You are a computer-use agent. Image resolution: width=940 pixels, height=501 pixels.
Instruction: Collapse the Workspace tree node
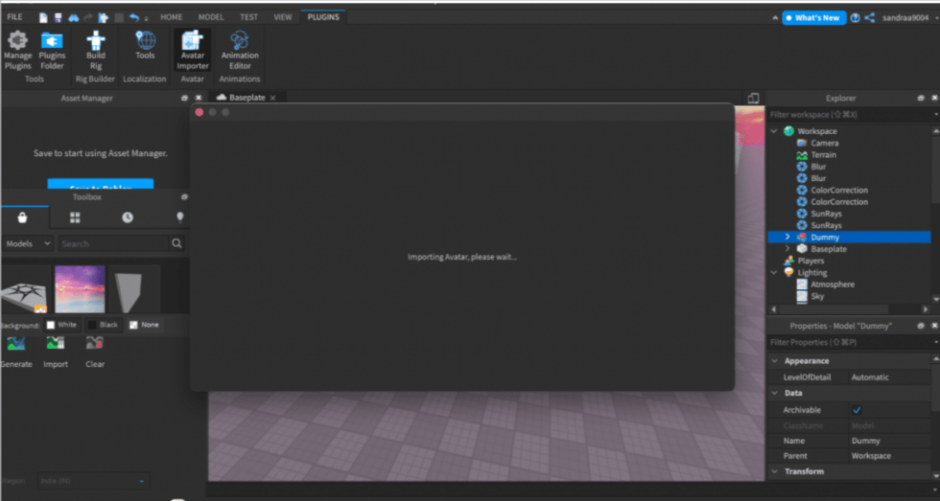point(774,131)
